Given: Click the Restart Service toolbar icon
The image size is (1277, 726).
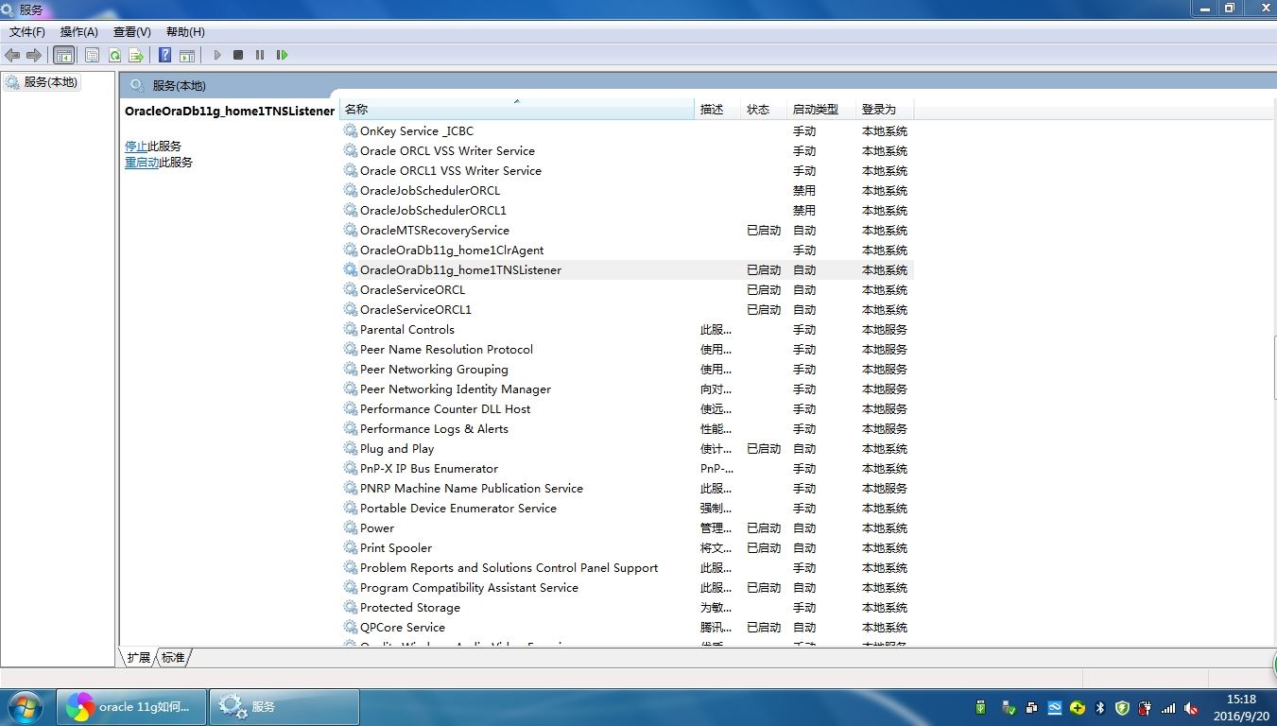Looking at the screenshot, I should (282, 55).
